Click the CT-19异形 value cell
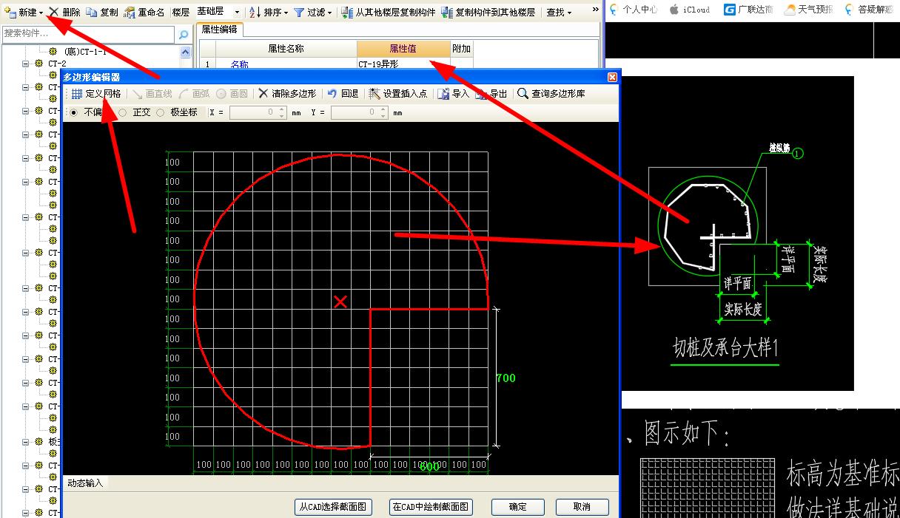This screenshot has width=900, height=518. (403, 64)
